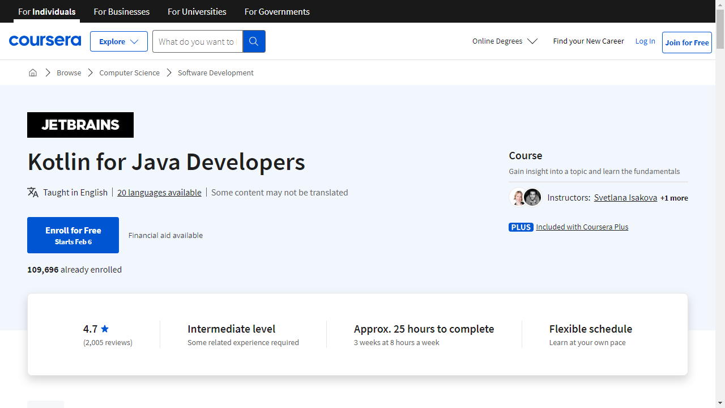Switch to the For Businesses tab

(x=122, y=11)
